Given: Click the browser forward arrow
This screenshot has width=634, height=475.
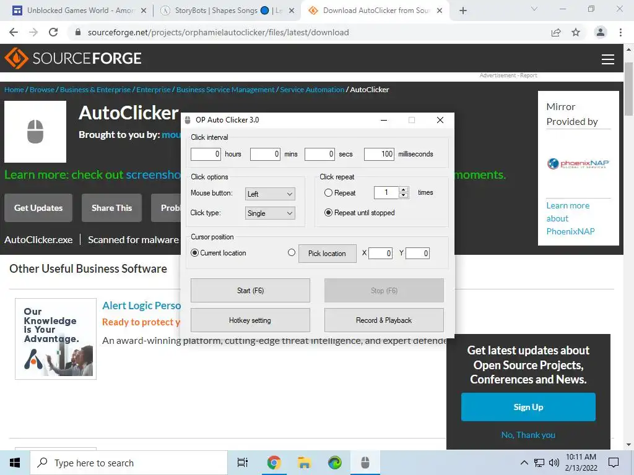Looking at the screenshot, I should [x=33, y=32].
